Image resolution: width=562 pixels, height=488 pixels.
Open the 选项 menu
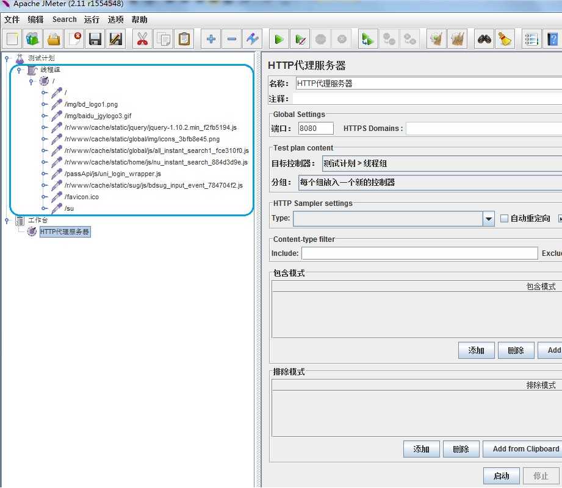tap(115, 19)
